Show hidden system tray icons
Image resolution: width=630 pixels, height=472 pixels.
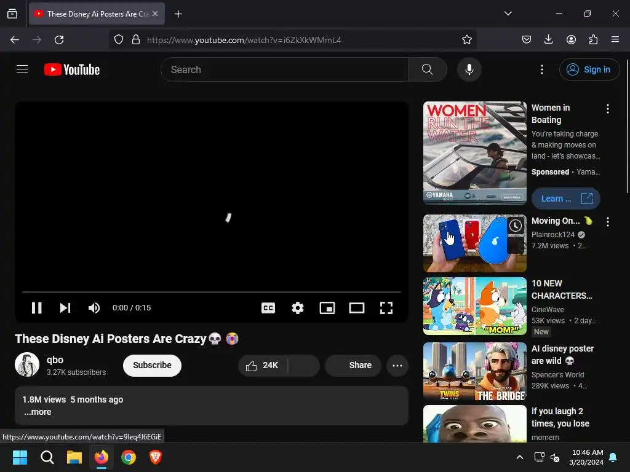(519, 457)
